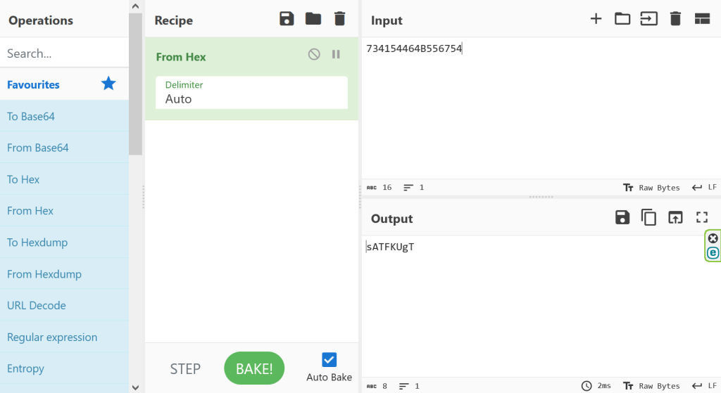The height and width of the screenshot is (393, 721).
Task: Save the current recipe
Action: coord(287,19)
